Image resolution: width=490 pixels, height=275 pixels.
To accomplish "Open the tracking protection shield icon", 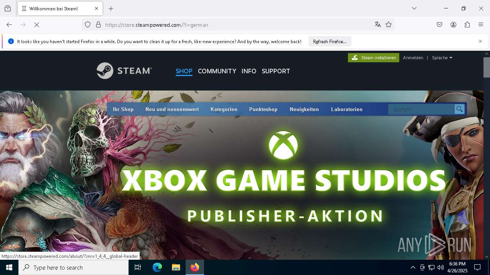I will 88,25.
